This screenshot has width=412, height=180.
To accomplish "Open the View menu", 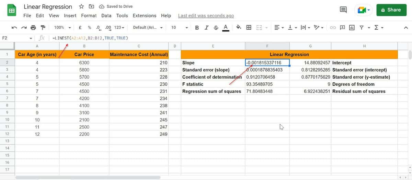I will [54, 16].
